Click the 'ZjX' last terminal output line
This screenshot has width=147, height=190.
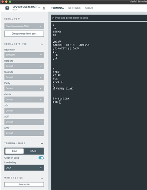(x=55, y=102)
